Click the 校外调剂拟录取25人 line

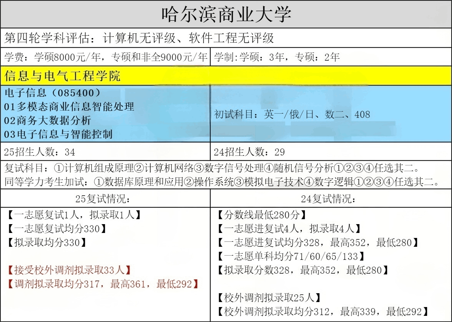coord(269,297)
